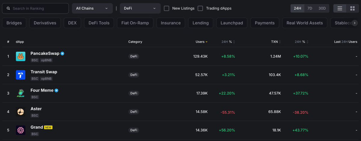Click opBNB chain tag under PancakeSwap
The width and height of the screenshot is (361, 141).
point(47,60)
